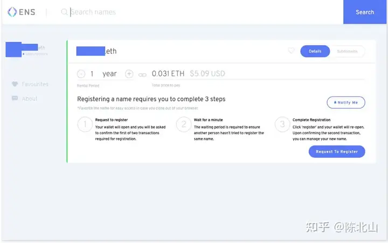Click the search magnifier icon
388x243 pixels.
64,12
